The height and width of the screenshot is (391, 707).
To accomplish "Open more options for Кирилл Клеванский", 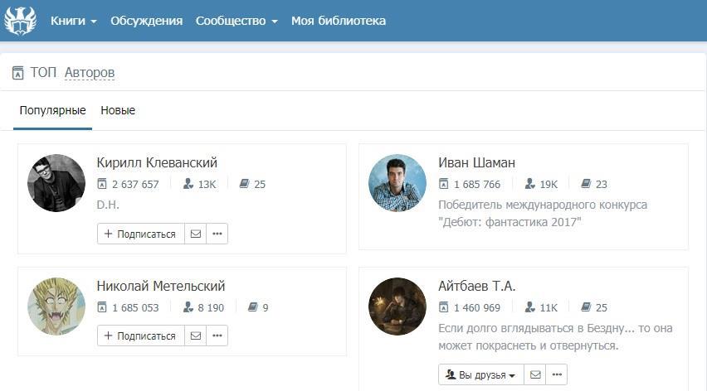I will pyautogui.click(x=217, y=234).
